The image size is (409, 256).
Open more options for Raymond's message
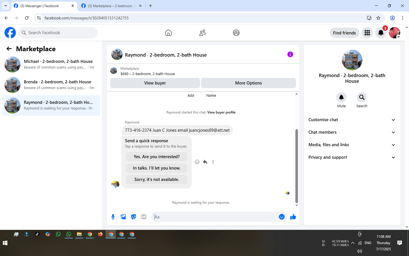click(x=213, y=162)
